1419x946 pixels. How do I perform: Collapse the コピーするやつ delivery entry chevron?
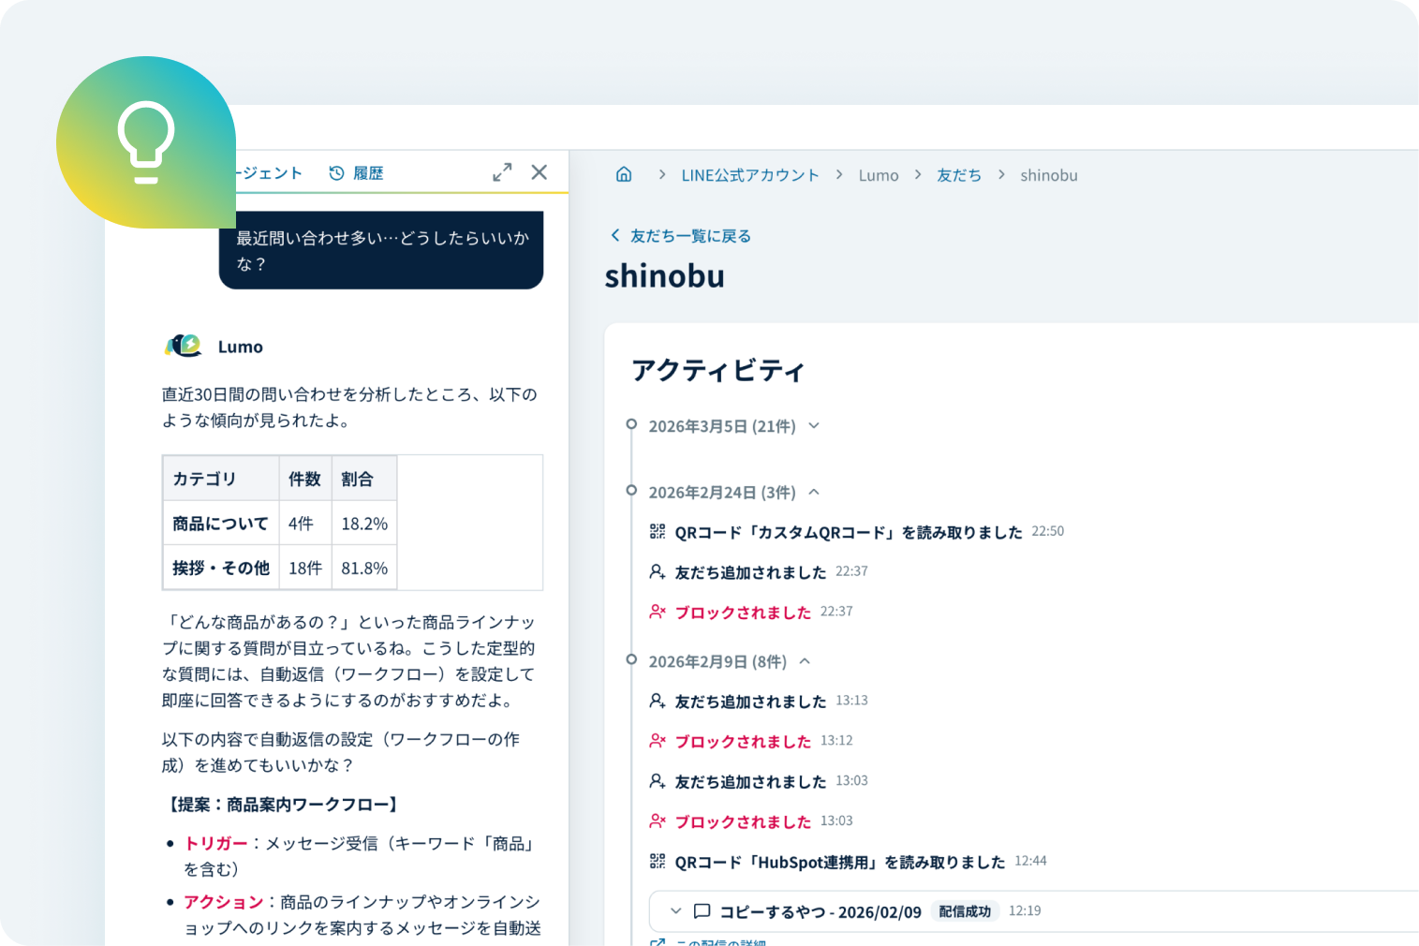(x=674, y=910)
